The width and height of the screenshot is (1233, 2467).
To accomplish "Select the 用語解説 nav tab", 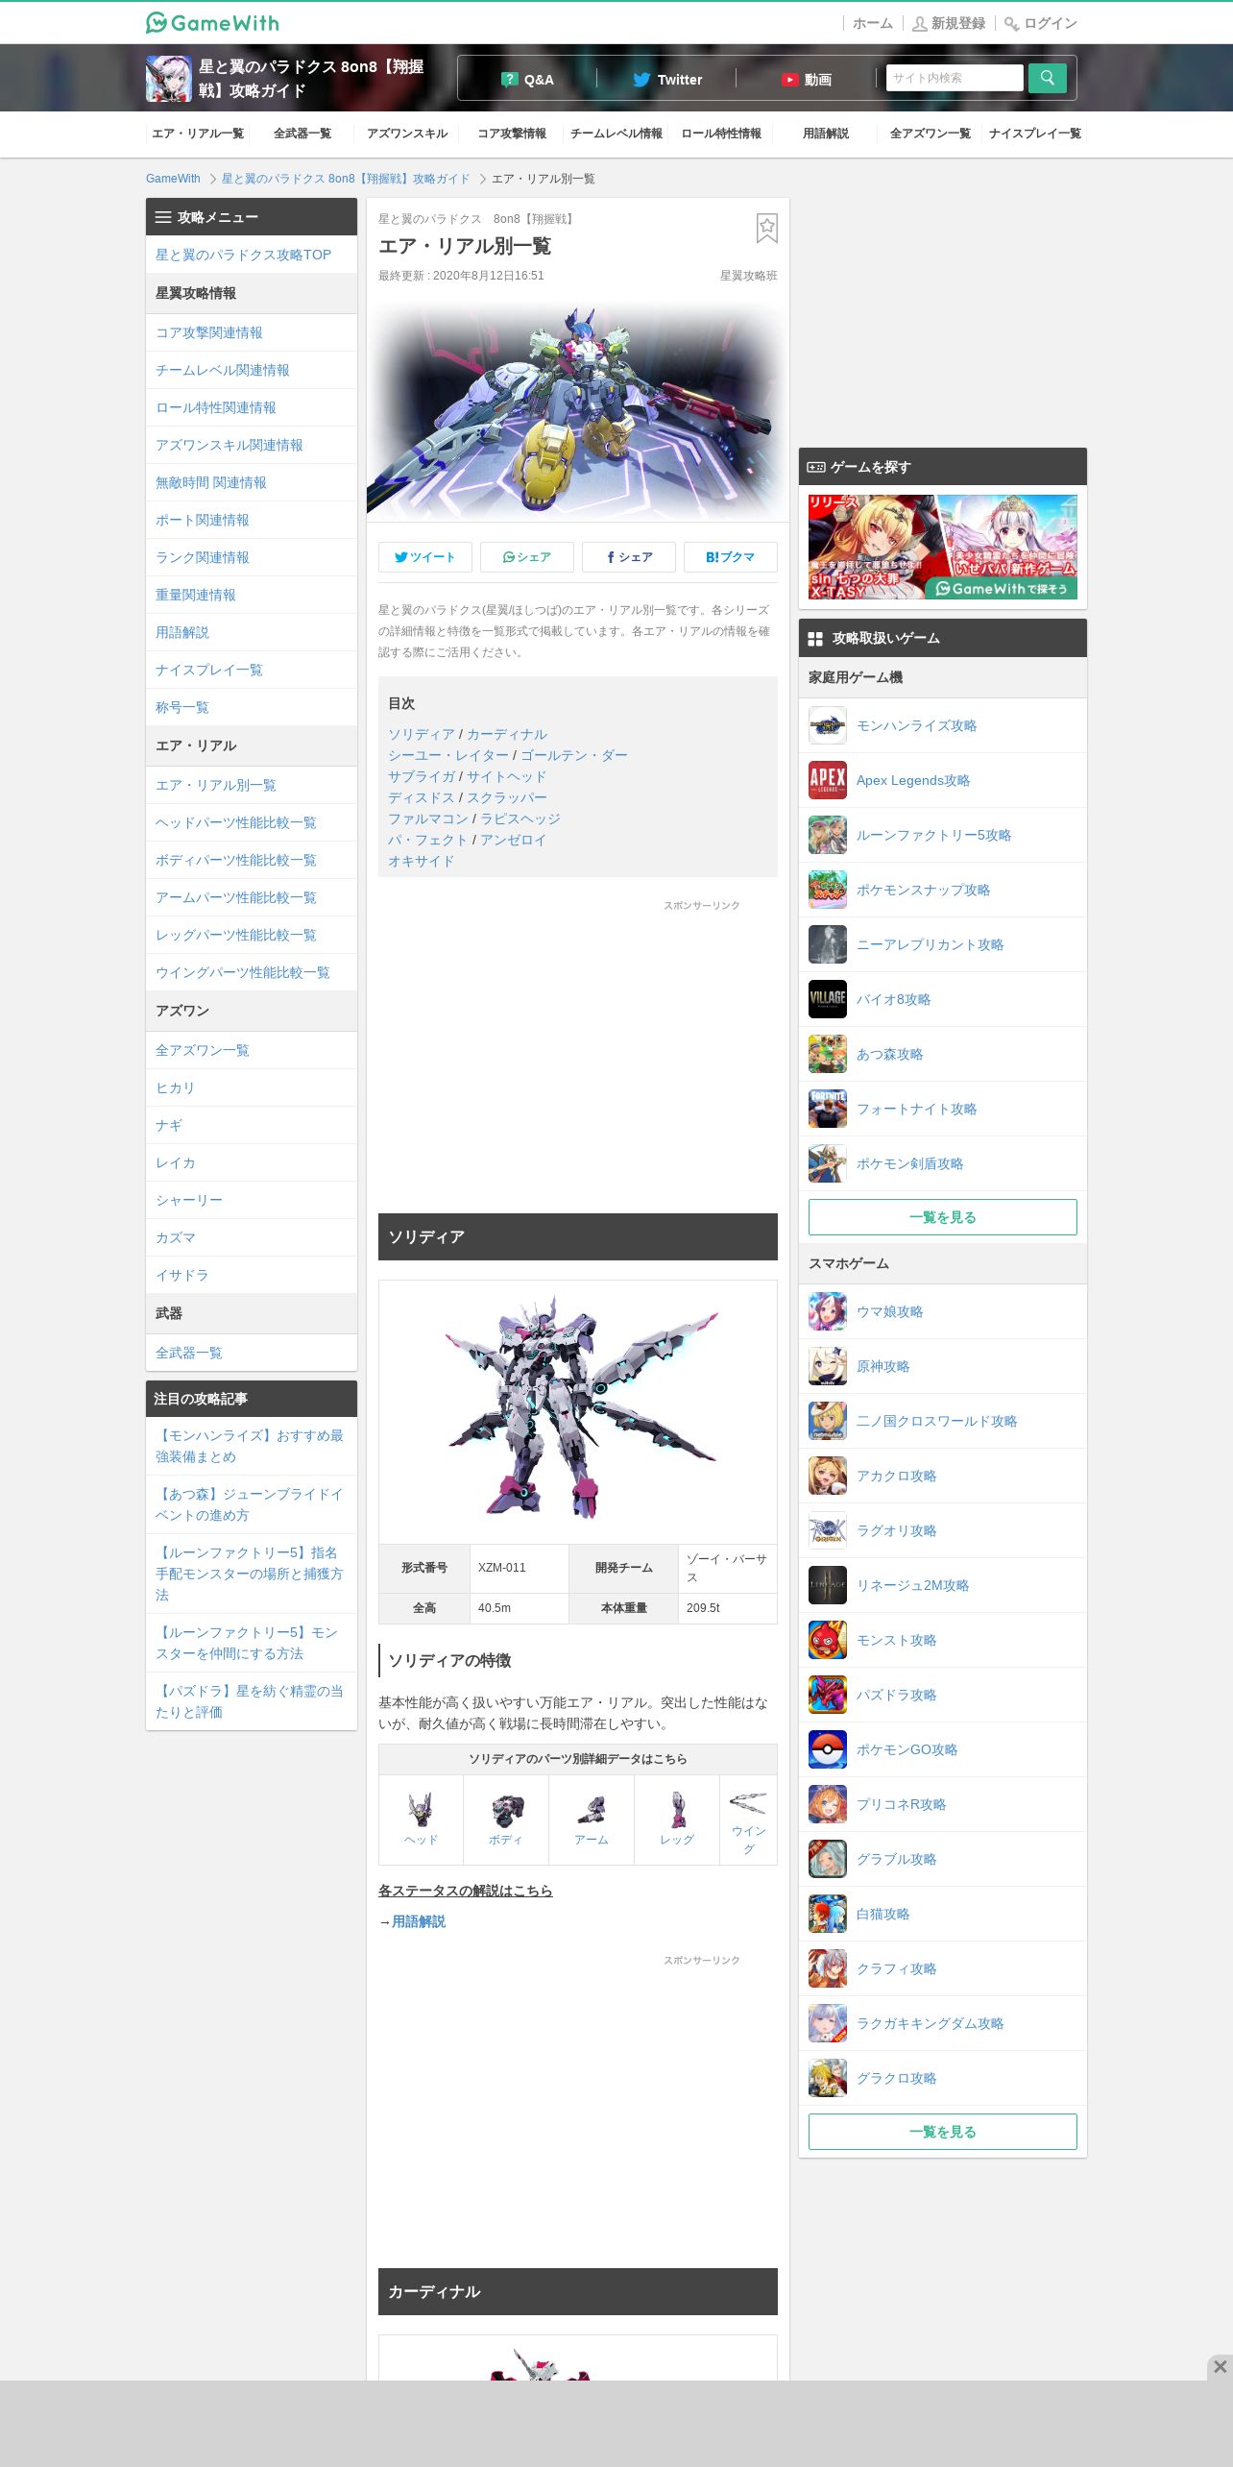I will [826, 134].
